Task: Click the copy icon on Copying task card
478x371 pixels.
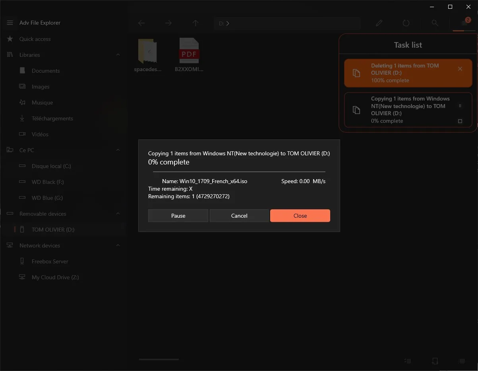Action: [356, 110]
